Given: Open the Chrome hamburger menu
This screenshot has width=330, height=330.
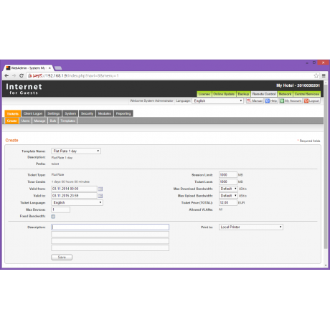Looking at the screenshot, I should [x=324, y=75].
